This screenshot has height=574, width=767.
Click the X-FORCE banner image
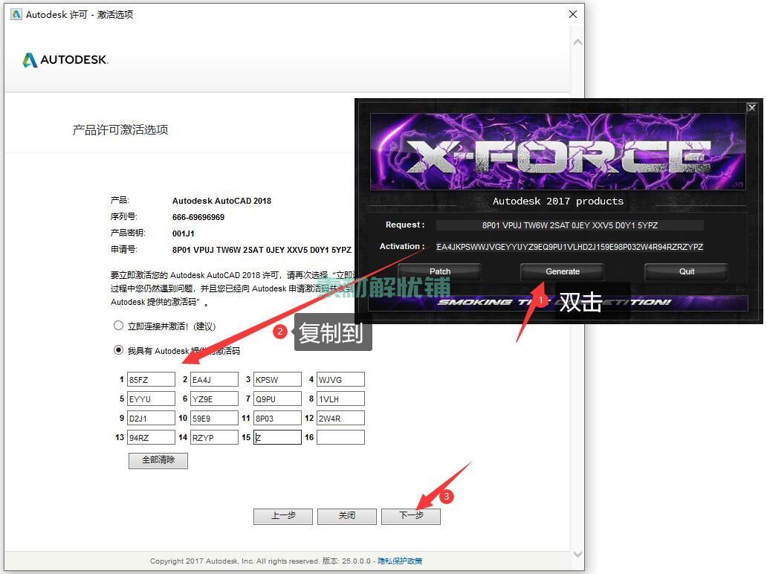tap(557, 152)
